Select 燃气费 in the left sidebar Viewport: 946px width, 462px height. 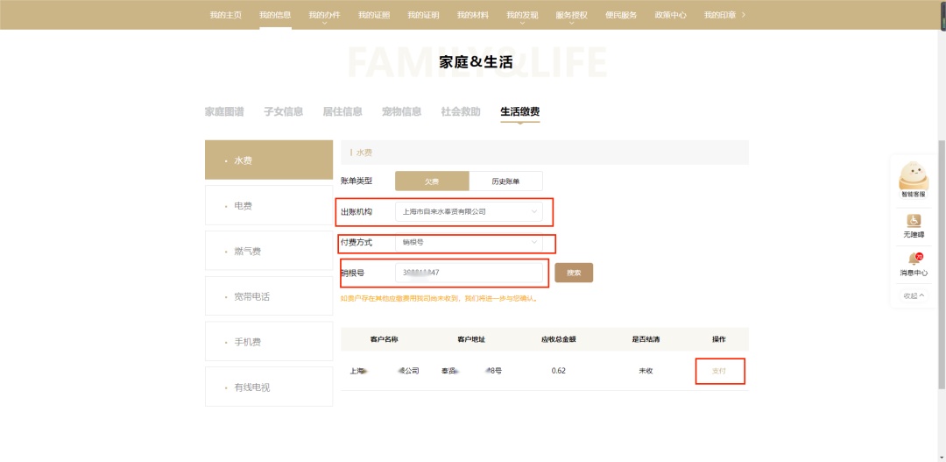(x=269, y=252)
